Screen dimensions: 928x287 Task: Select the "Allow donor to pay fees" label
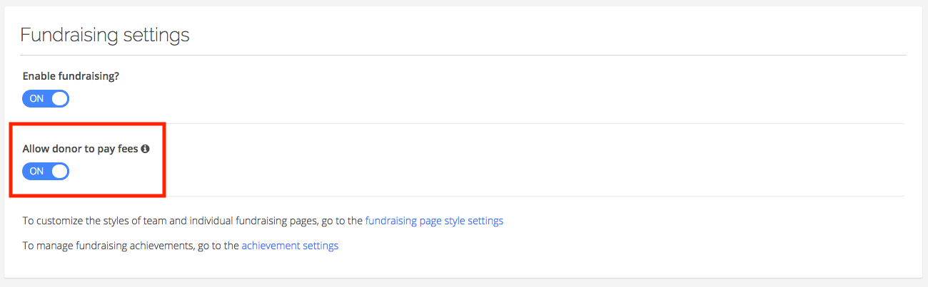pyautogui.click(x=80, y=150)
